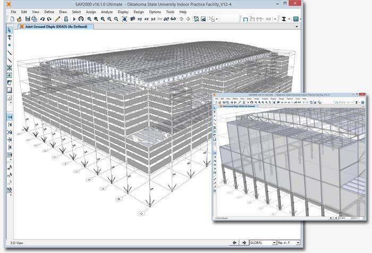
Task: Set the default 3D view icon
Action: pyautogui.click(x=133, y=19)
